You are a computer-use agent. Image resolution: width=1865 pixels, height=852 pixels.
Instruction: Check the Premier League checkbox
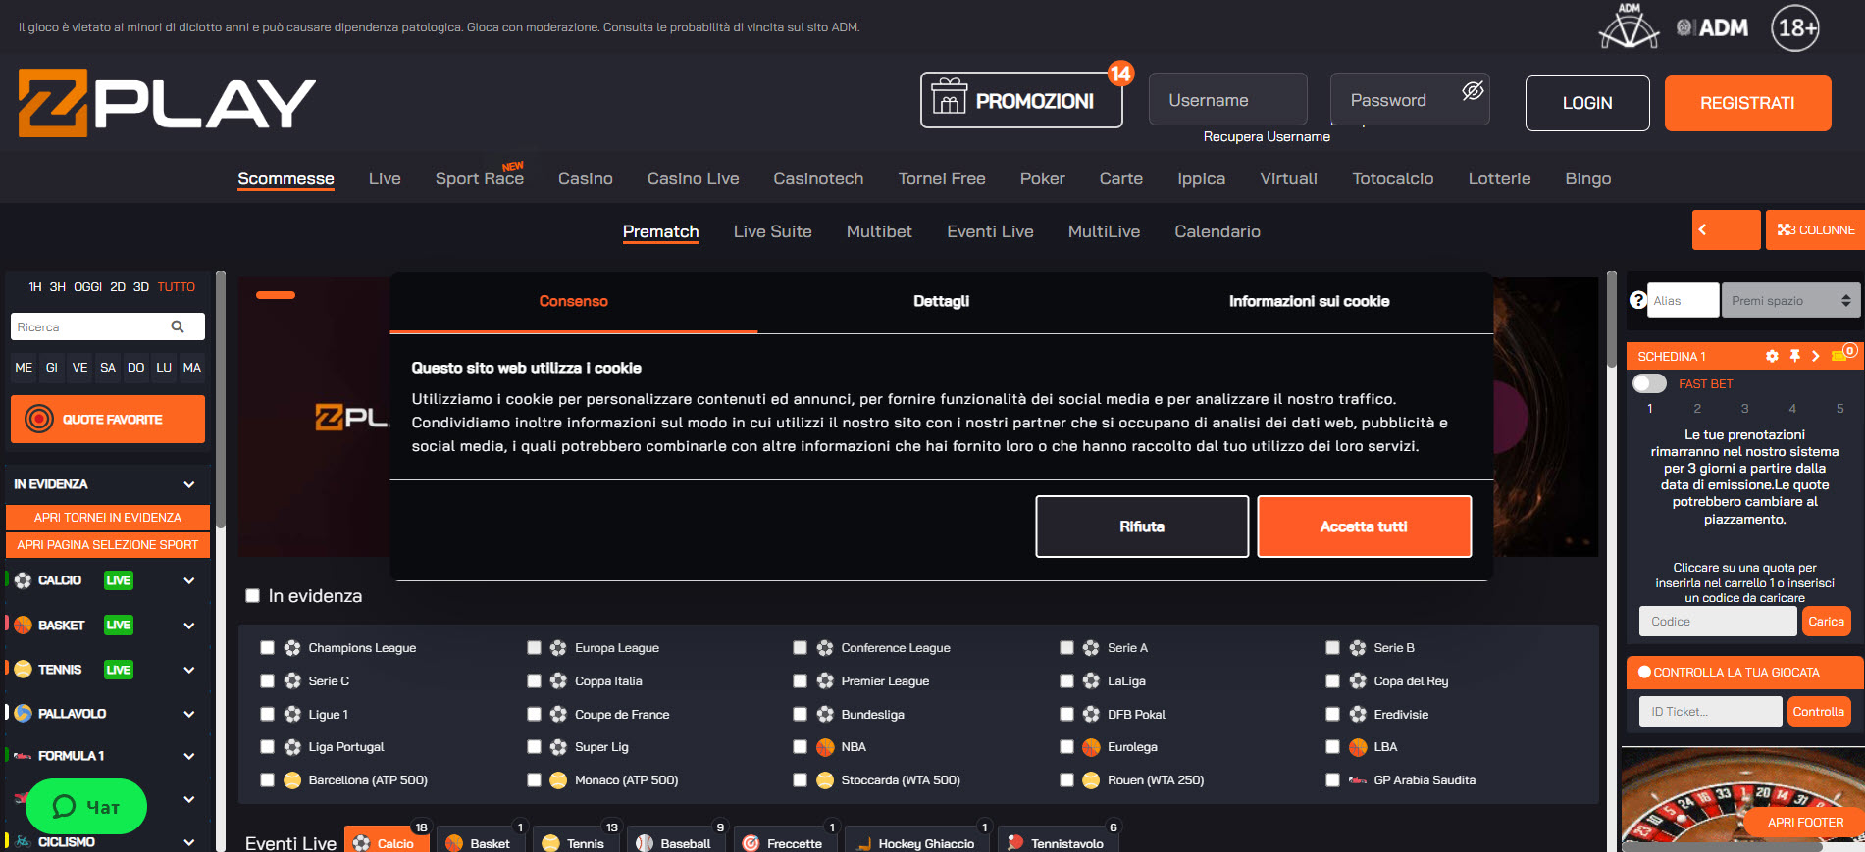click(800, 681)
